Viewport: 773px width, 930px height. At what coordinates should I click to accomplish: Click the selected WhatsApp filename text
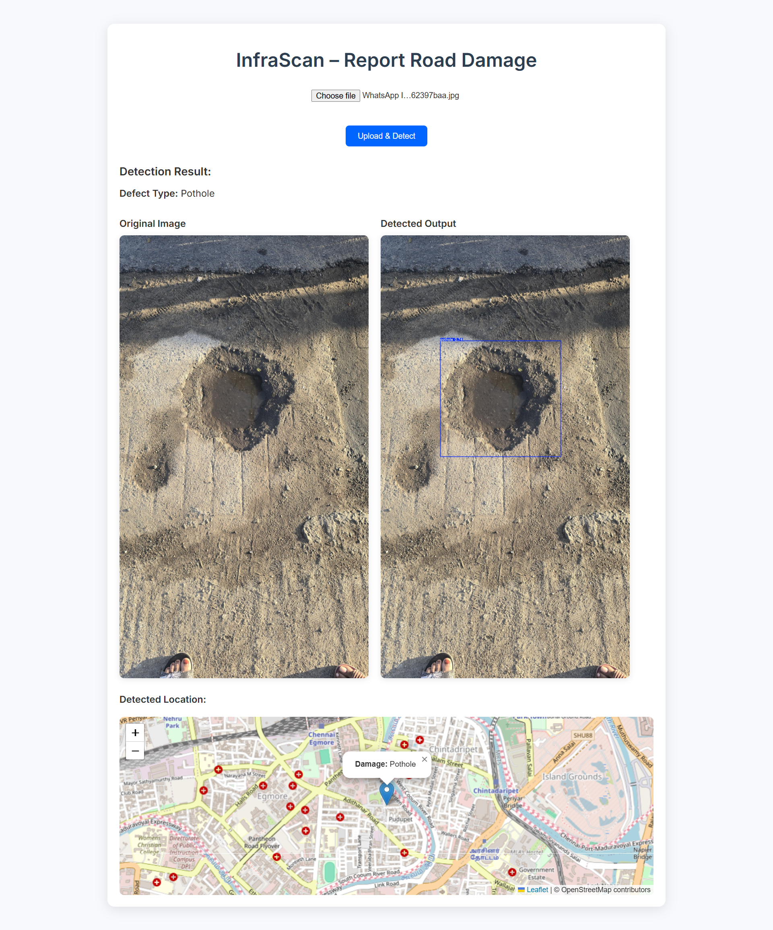[410, 96]
